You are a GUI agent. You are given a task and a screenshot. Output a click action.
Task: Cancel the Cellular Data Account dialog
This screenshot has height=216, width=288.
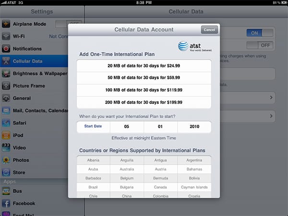tap(209, 30)
